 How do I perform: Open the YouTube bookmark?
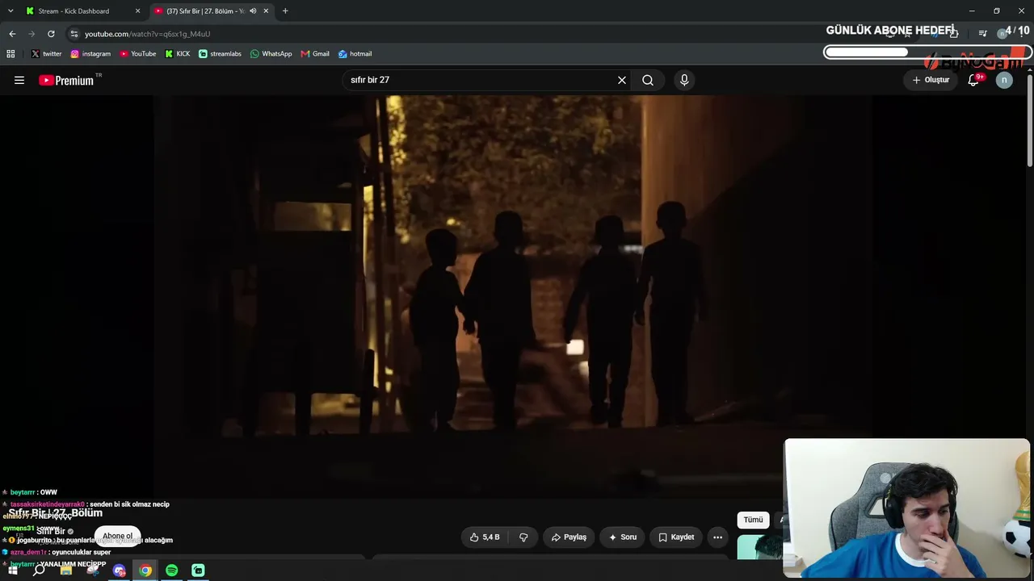pos(138,54)
